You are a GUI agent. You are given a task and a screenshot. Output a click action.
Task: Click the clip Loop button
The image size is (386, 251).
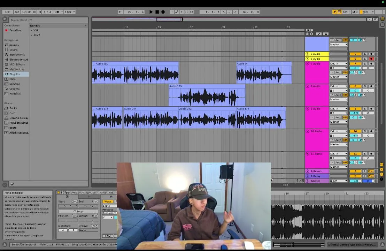tap(78, 211)
